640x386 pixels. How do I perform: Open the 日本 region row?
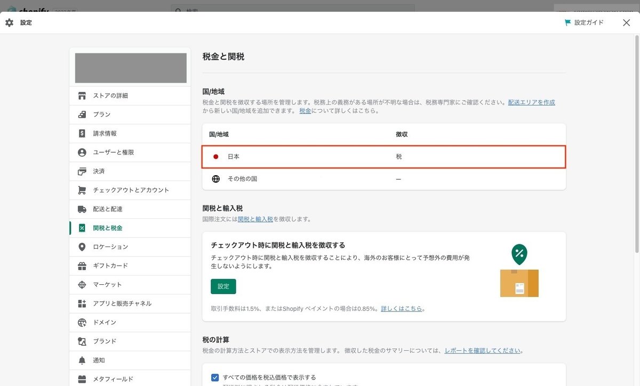pyautogui.click(x=384, y=157)
